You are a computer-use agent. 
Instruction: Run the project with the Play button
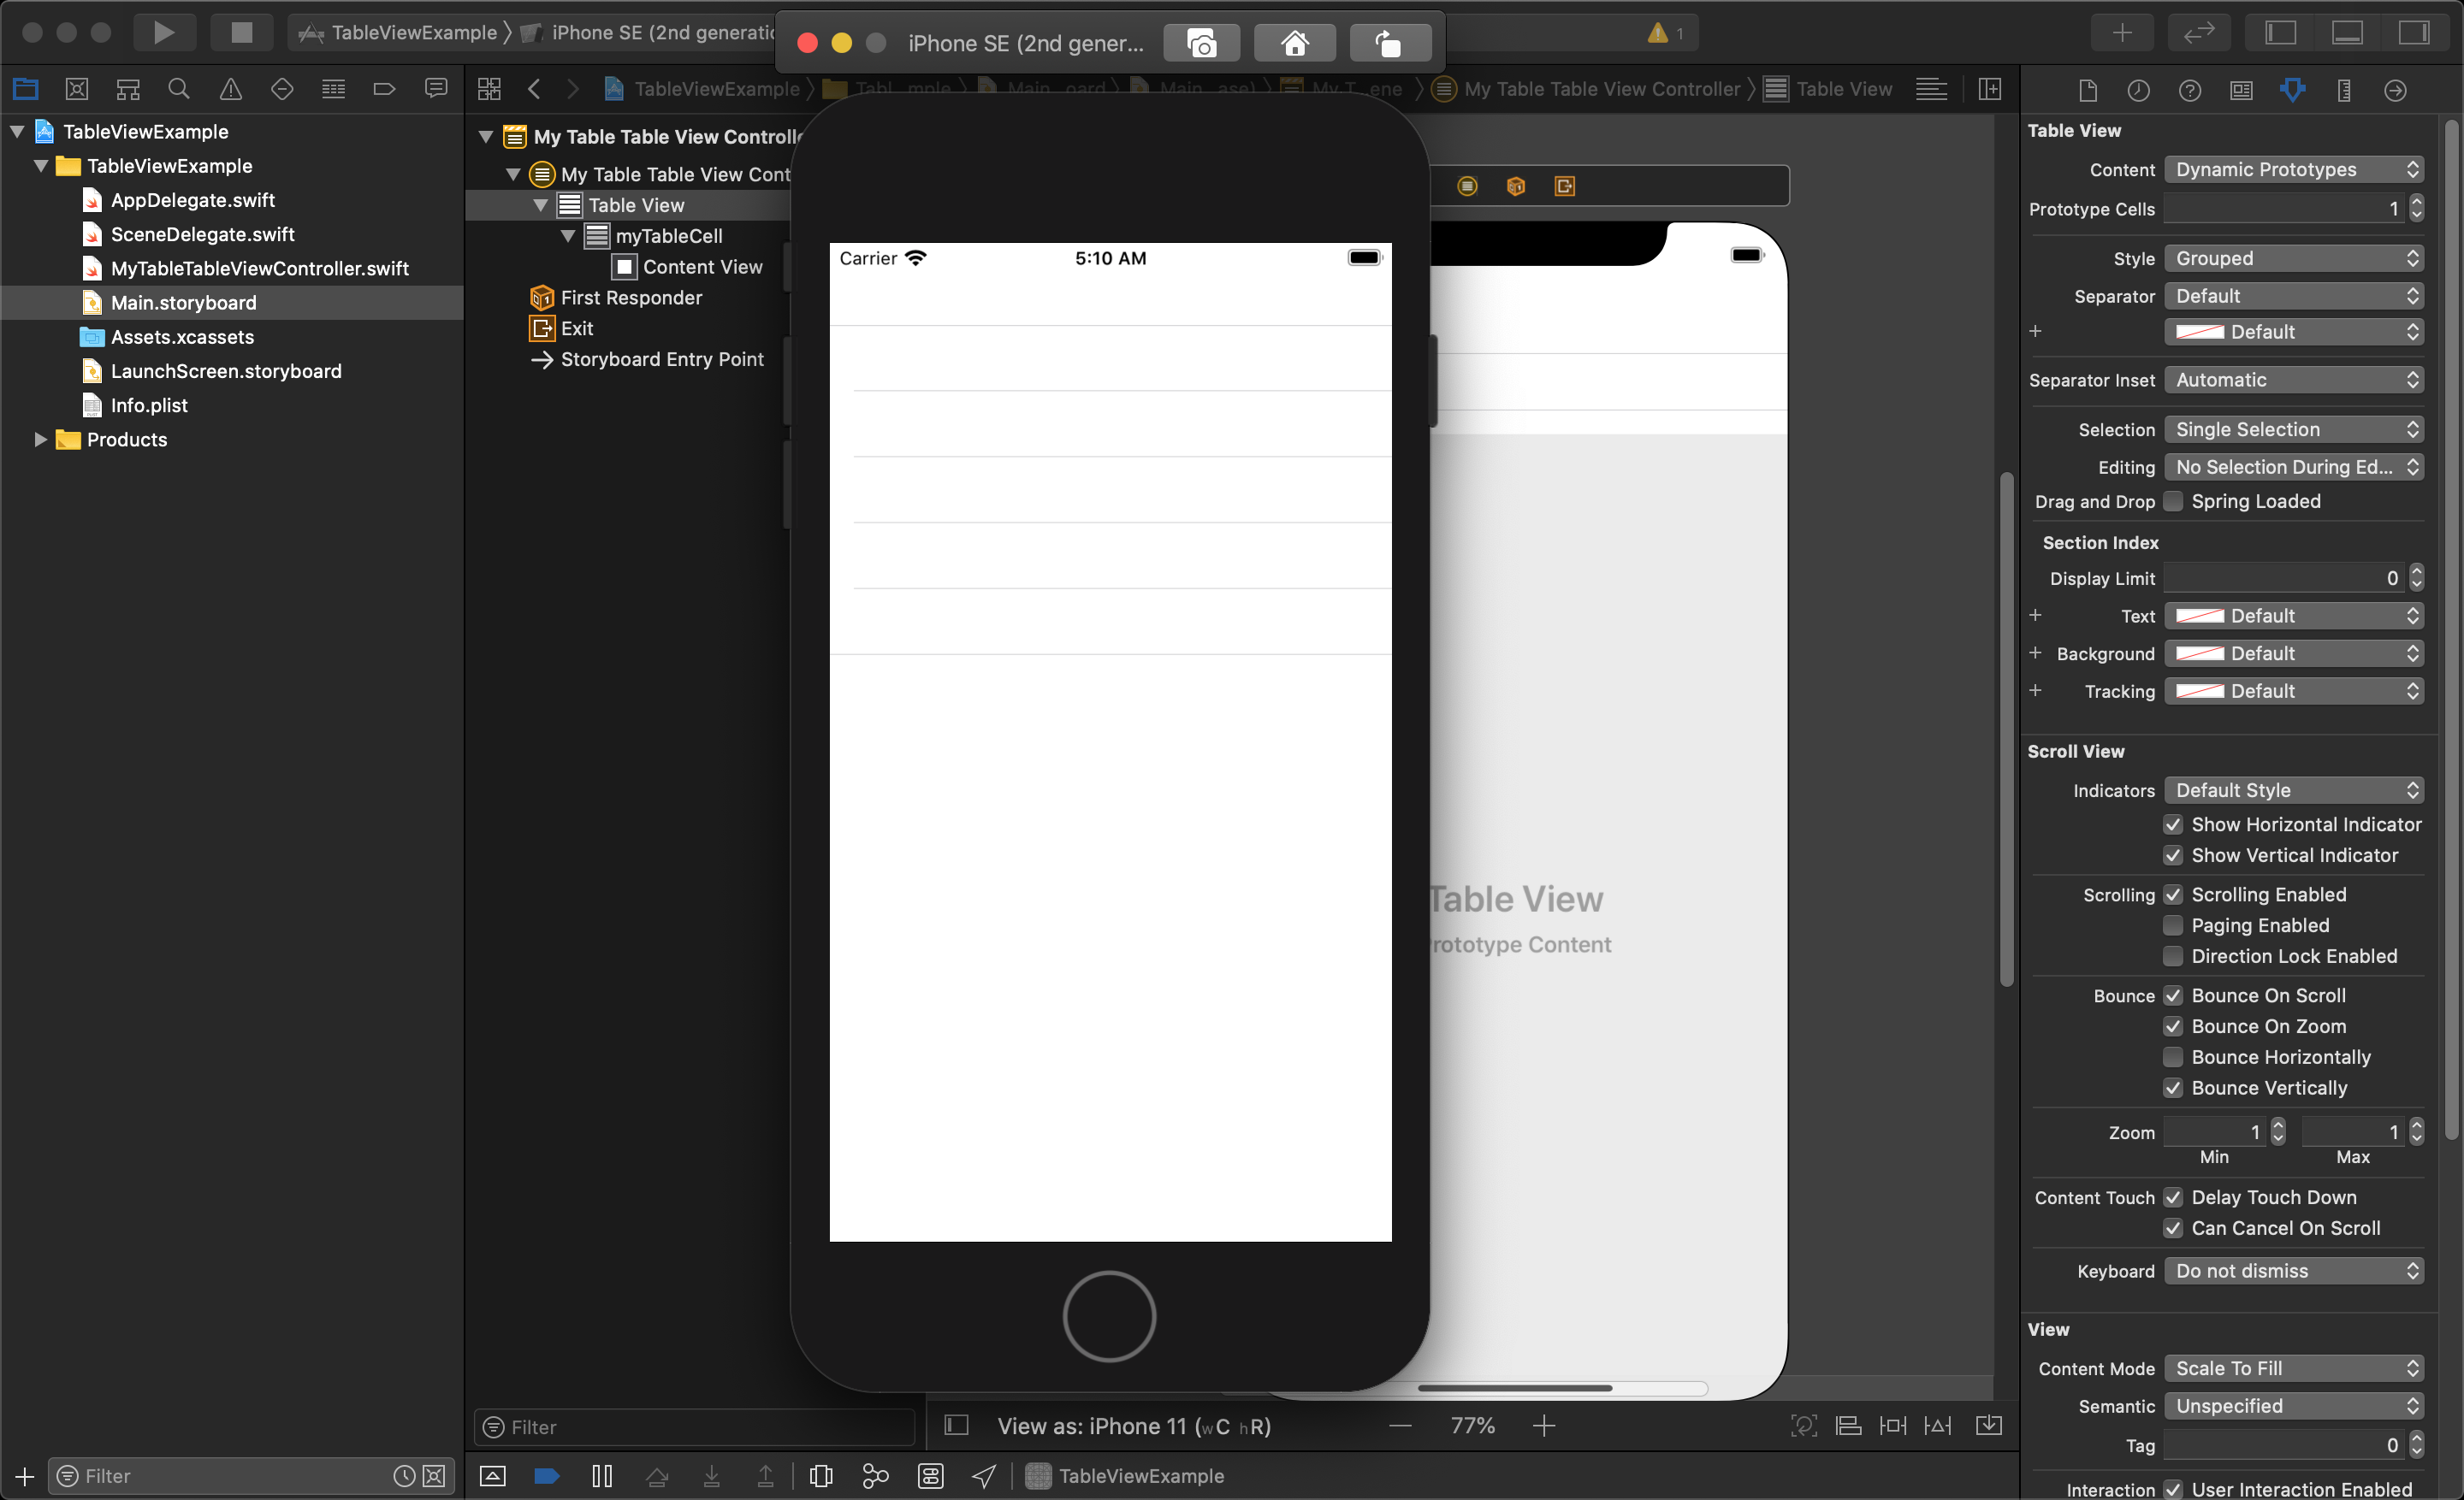[164, 33]
